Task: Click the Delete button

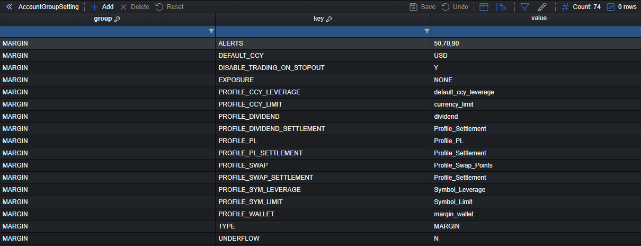Action: (x=135, y=7)
